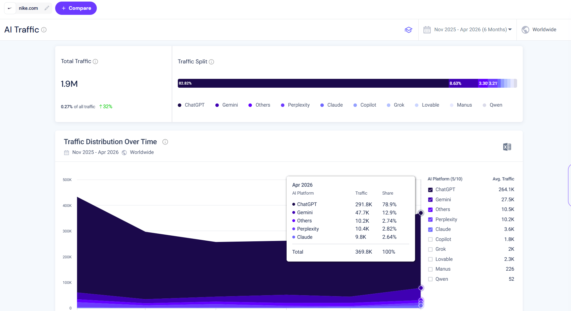This screenshot has width=571, height=311.
Task: Open the learning graduation cap icon
Action: point(409,30)
